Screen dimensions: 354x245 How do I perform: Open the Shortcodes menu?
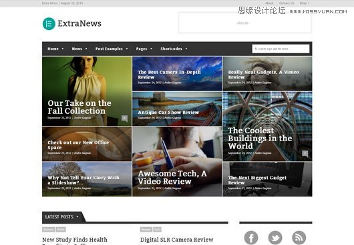[172, 49]
